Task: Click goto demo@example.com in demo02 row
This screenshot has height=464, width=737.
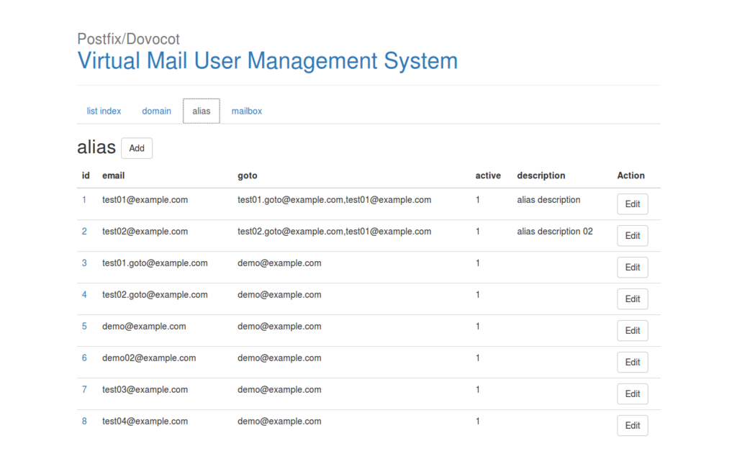Action: pyautogui.click(x=279, y=358)
